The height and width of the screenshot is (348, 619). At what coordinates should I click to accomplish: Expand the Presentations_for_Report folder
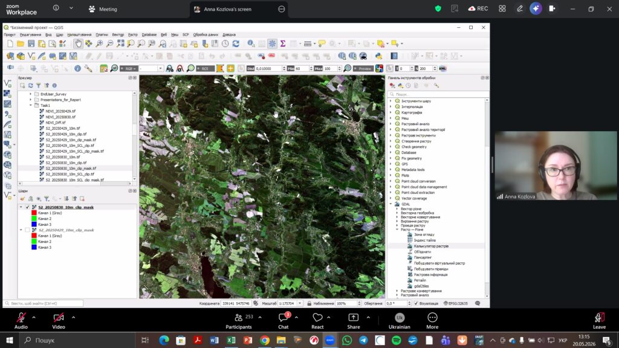click(31, 100)
